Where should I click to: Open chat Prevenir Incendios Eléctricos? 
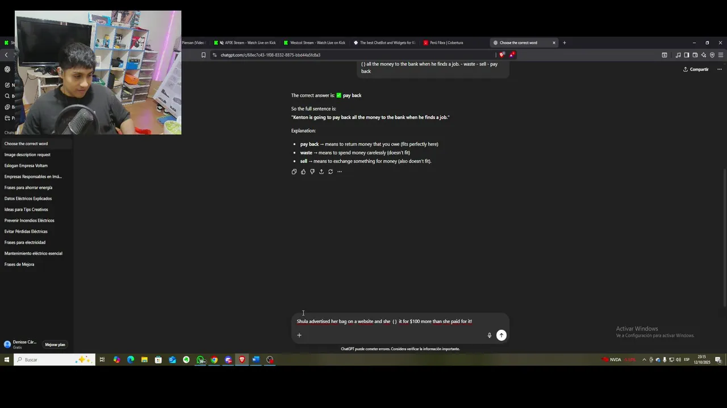pyautogui.click(x=36, y=220)
